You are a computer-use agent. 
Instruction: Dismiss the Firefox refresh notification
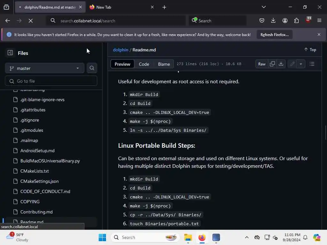pos(319,34)
